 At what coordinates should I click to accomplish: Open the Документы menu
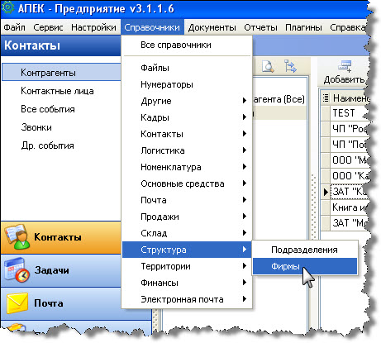212,27
